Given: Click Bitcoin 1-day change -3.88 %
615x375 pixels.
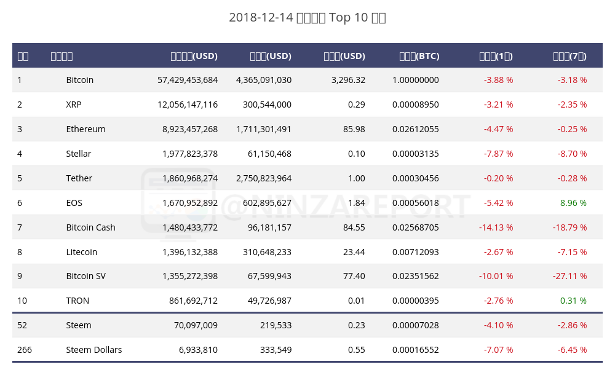Looking at the screenshot, I should pyautogui.click(x=498, y=80).
